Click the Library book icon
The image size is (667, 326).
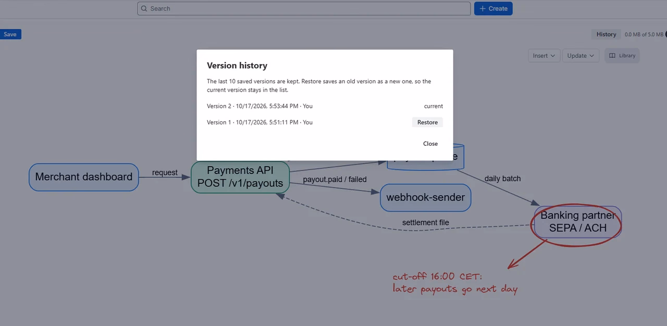(612, 56)
